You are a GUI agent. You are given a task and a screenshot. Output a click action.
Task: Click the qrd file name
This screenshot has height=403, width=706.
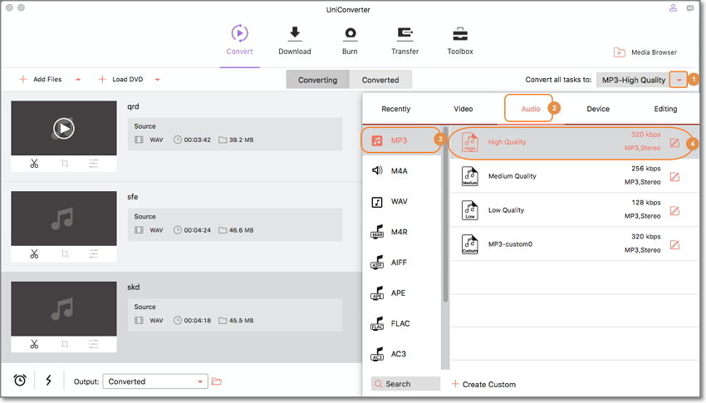(x=133, y=106)
